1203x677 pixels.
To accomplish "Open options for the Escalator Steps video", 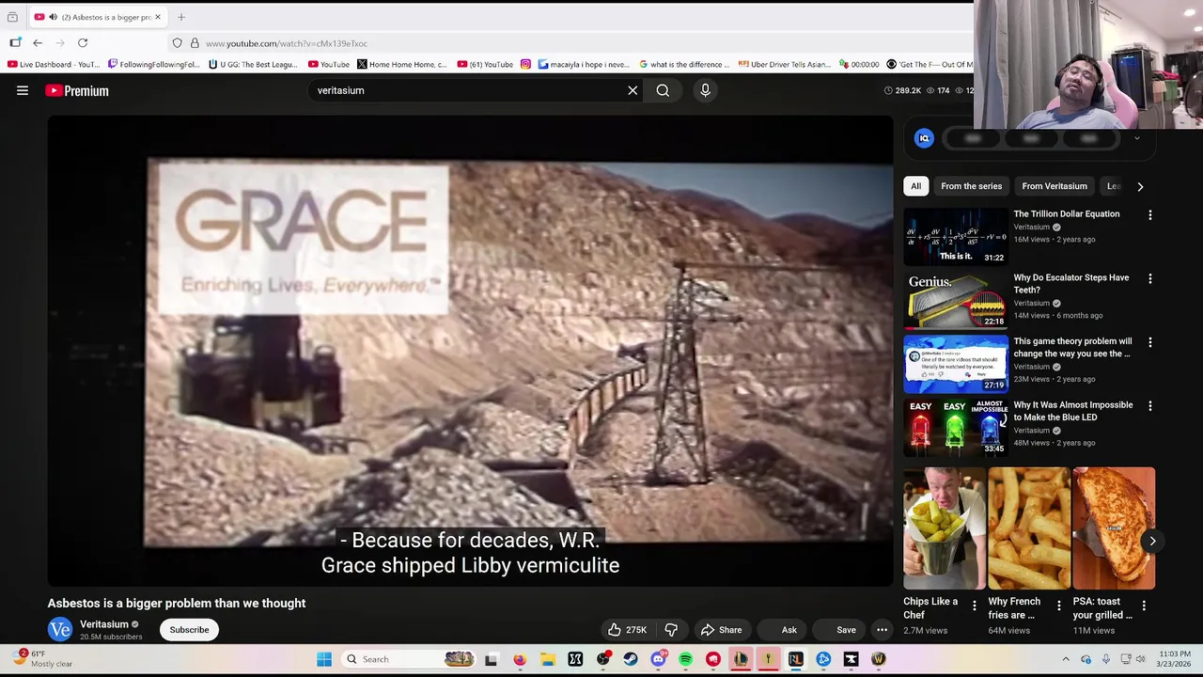I will [x=1149, y=279].
